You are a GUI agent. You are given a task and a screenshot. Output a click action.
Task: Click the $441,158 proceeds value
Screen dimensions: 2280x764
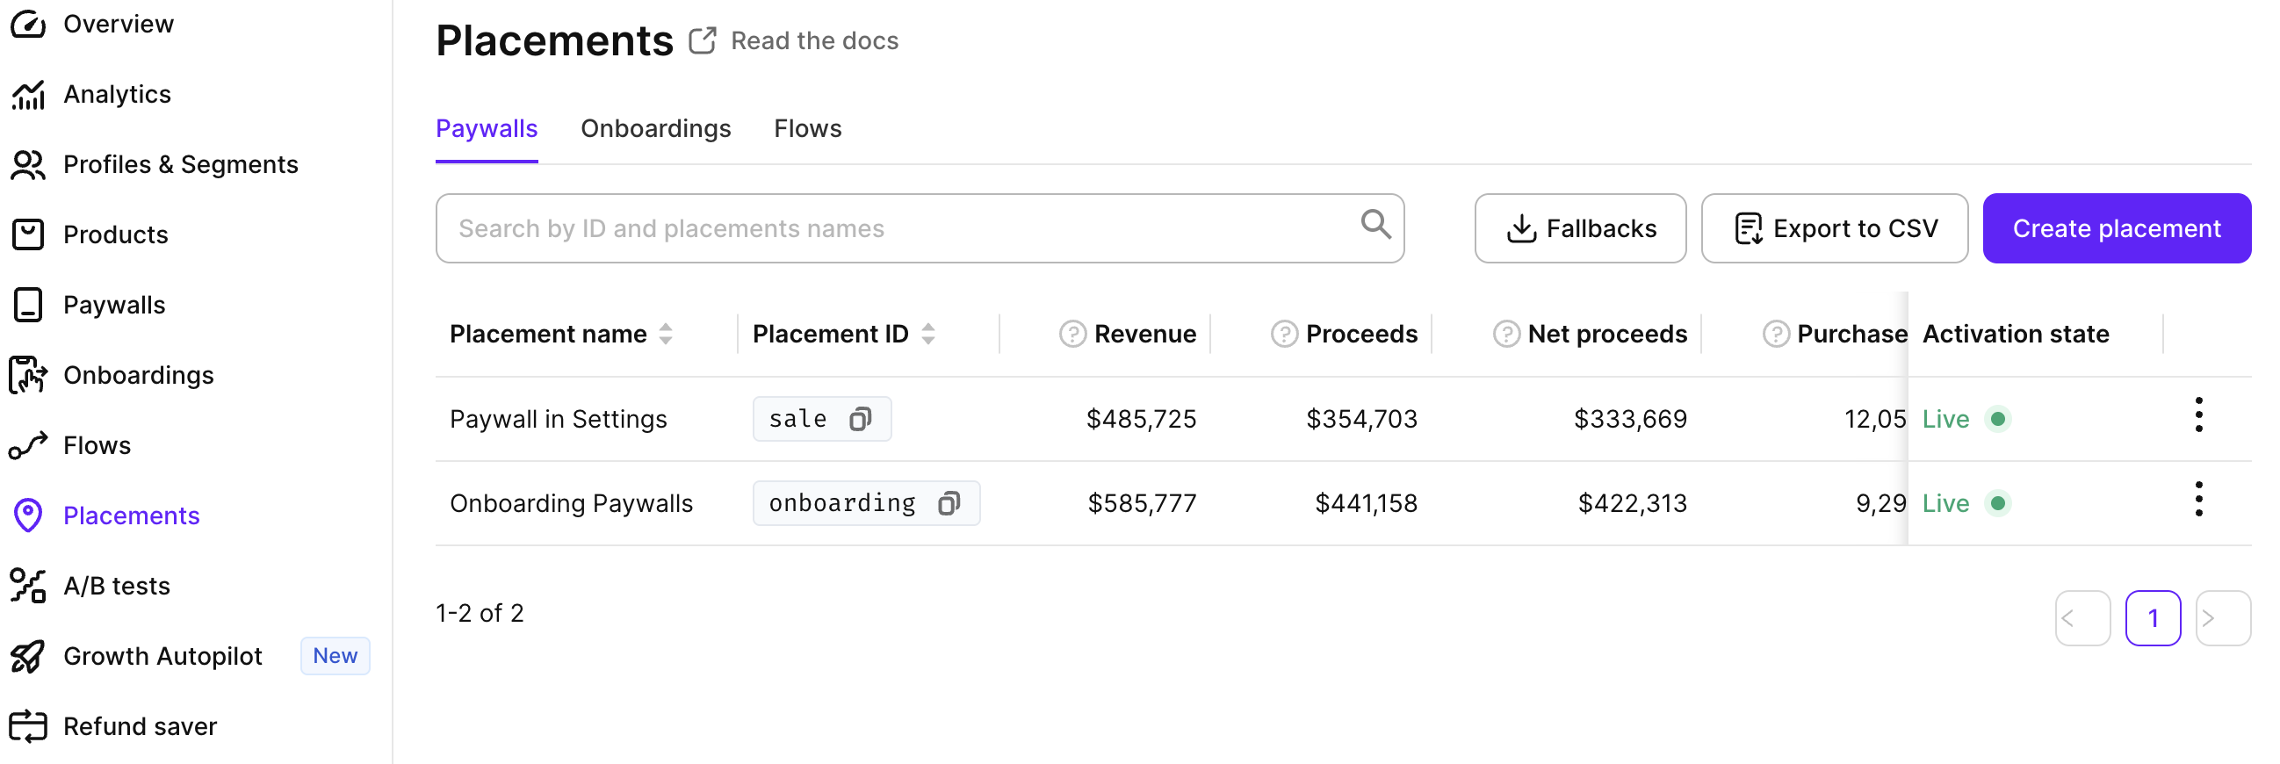pos(1366,504)
